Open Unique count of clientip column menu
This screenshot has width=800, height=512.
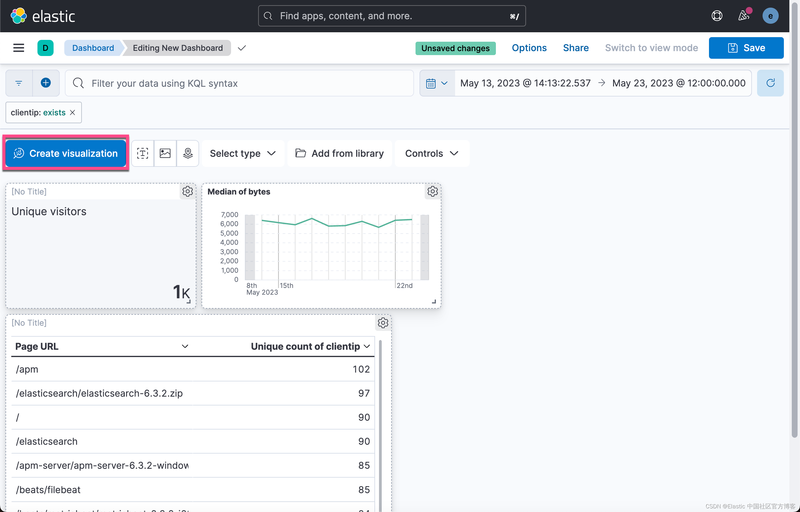[x=367, y=346]
